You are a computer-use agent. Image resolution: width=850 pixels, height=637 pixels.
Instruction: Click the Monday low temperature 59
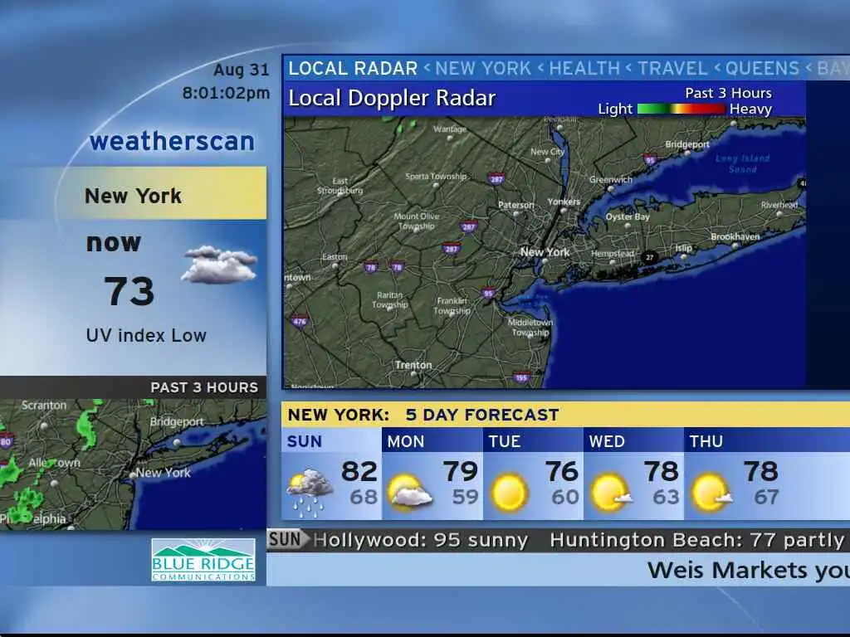465,497
